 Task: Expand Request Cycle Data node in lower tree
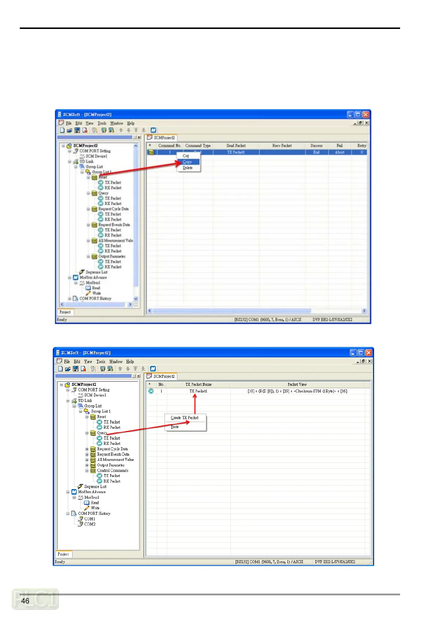pos(87,449)
